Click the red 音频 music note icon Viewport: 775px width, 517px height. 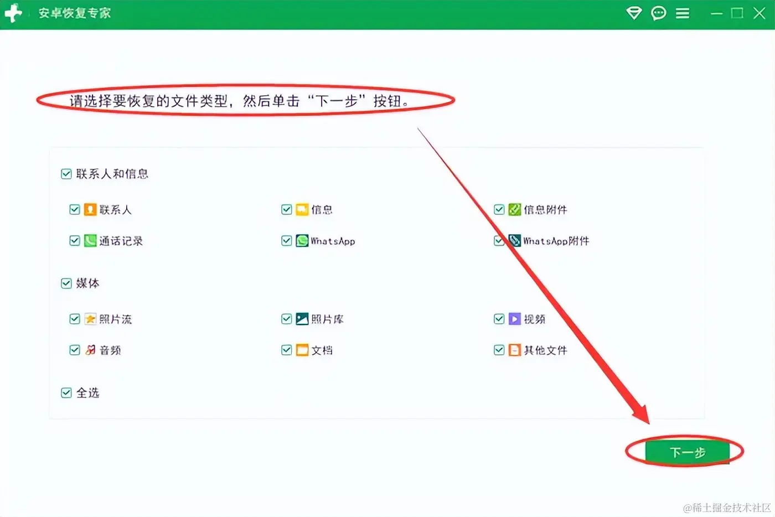pos(90,350)
